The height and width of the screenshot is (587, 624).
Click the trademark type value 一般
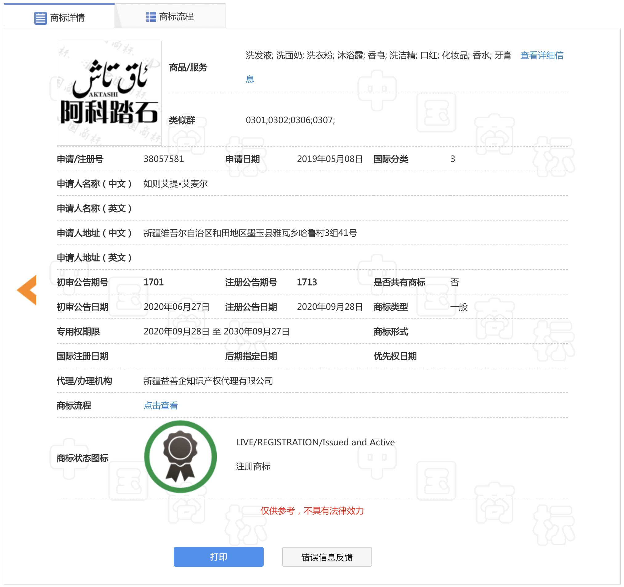tap(459, 307)
